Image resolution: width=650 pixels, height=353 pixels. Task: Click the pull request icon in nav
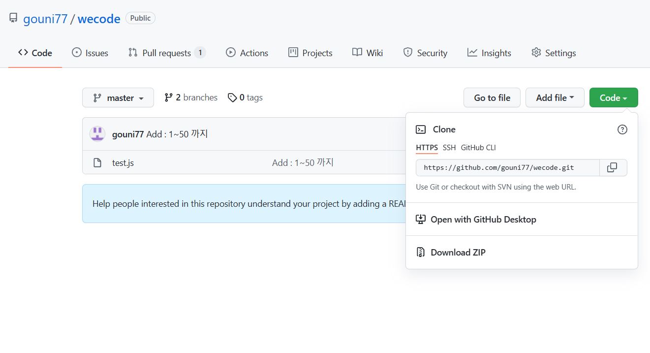click(133, 52)
